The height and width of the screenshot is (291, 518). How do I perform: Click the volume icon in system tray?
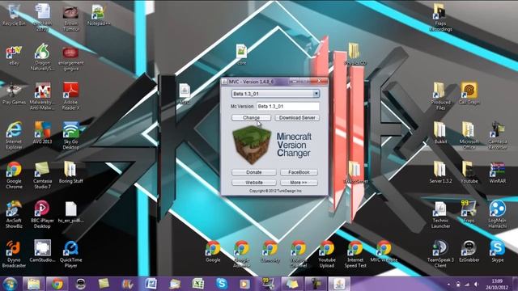click(476, 284)
